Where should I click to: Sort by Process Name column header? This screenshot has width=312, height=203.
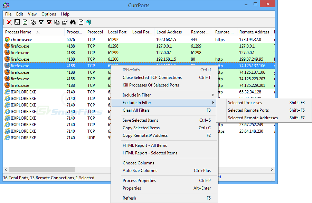tap(34, 32)
